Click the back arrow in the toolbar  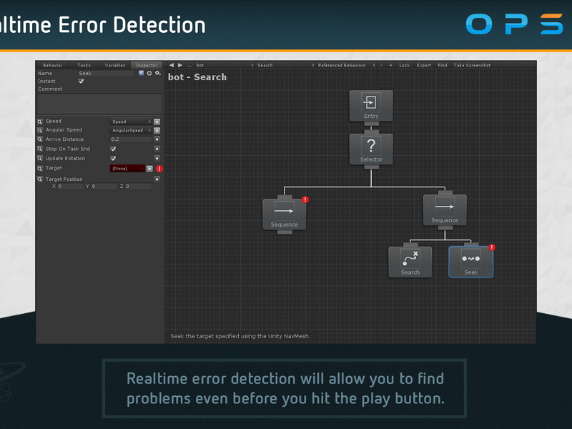click(x=172, y=65)
